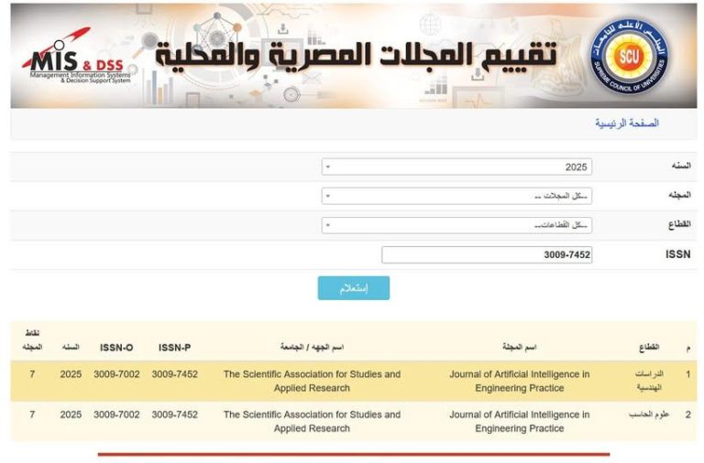
Task: Open the sector selection dropdown
Action: point(456,225)
